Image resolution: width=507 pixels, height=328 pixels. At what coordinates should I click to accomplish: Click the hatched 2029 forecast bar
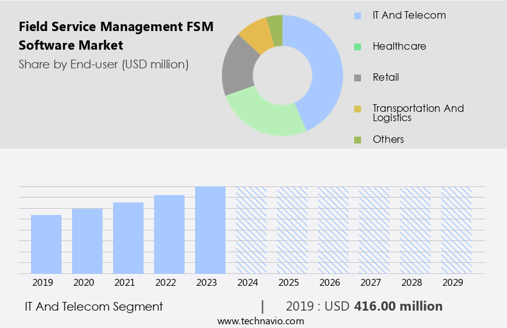click(x=456, y=230)
